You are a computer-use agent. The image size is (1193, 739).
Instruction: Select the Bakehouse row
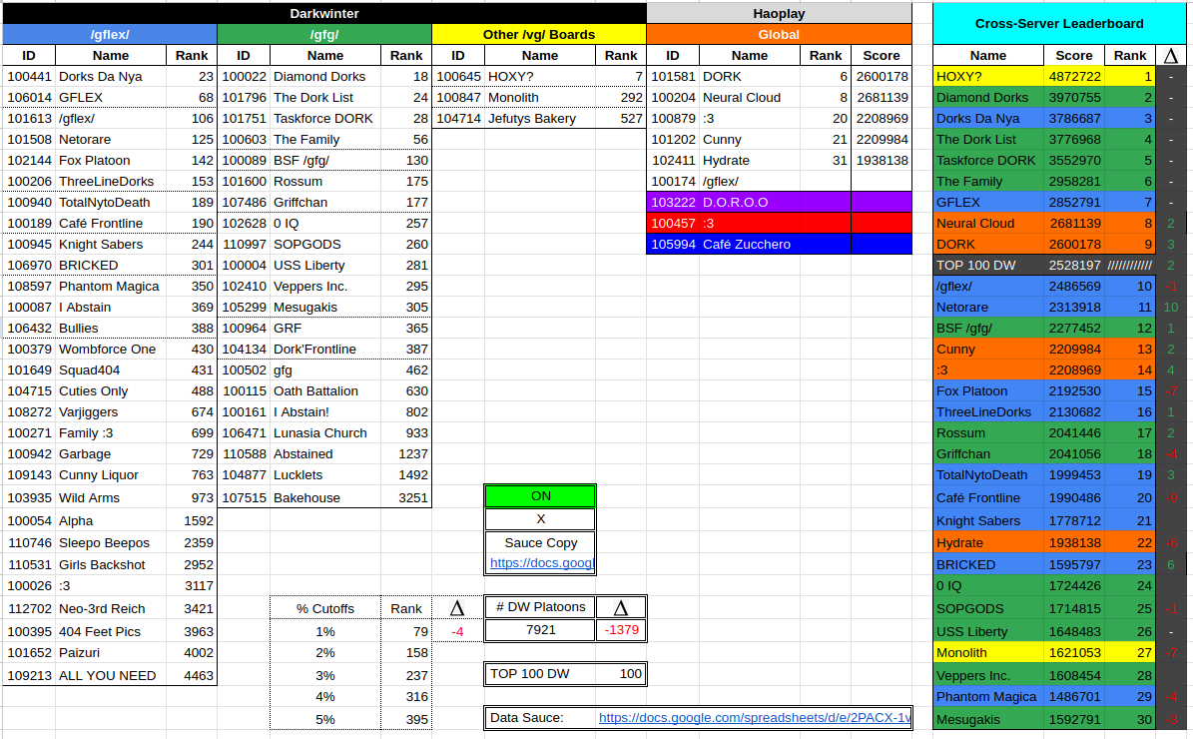tap(324, 497)
